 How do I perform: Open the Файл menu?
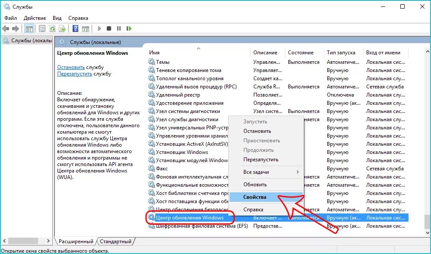(10, 18)
